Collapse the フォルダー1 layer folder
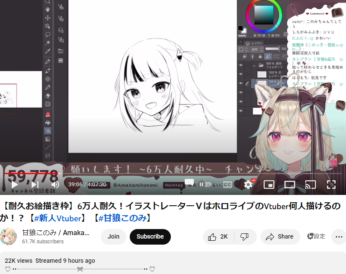 254,65
